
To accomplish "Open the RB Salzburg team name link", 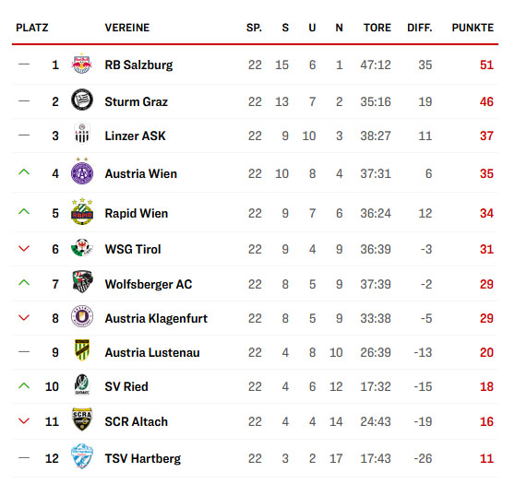I will click(138, 65).
